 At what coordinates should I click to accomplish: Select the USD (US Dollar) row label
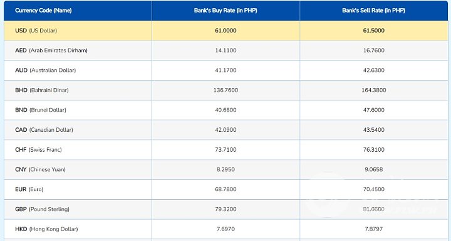pyautogui.click(x=36, y=31)
